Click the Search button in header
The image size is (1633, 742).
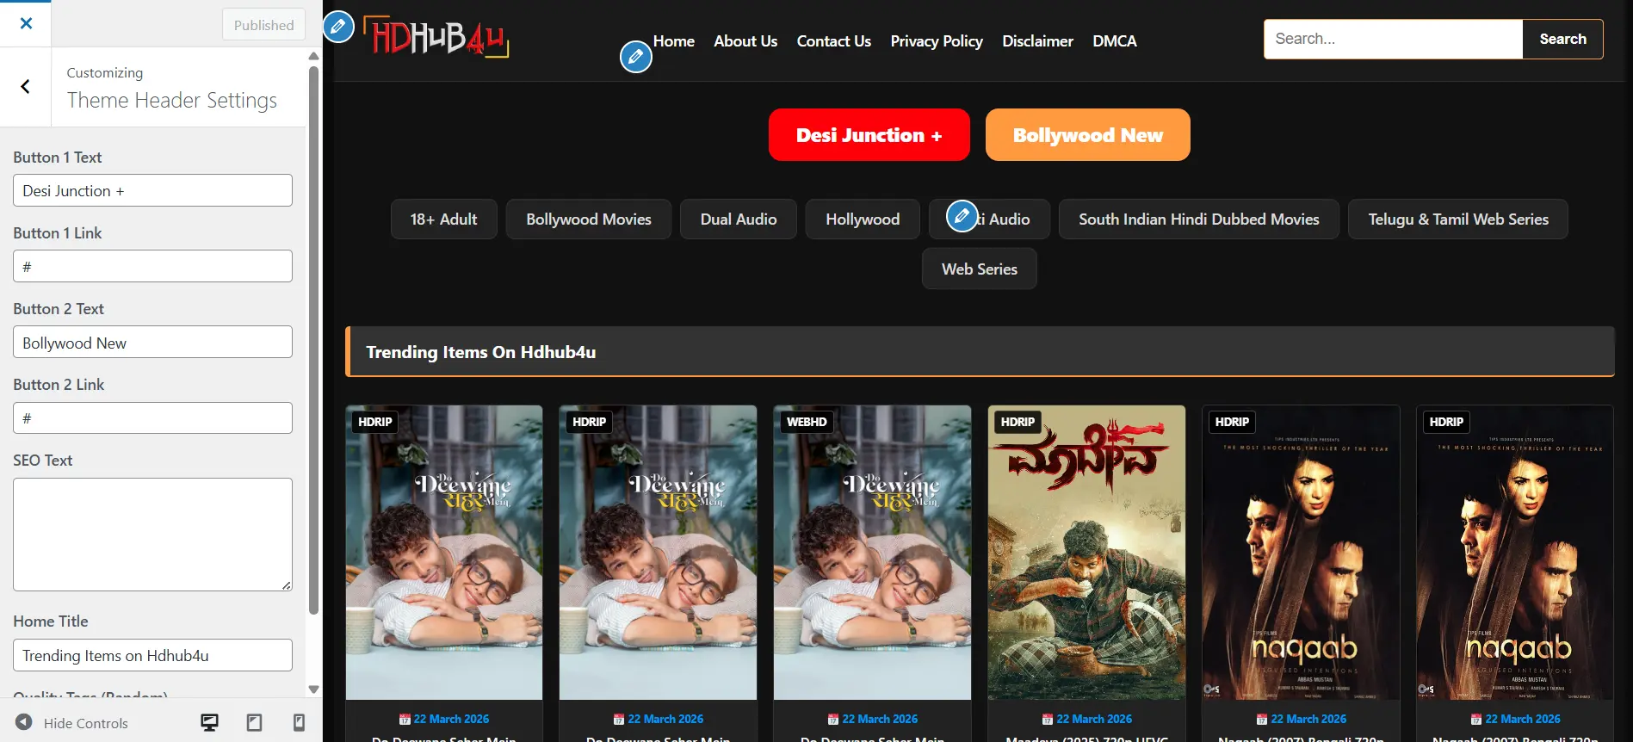1562,39
